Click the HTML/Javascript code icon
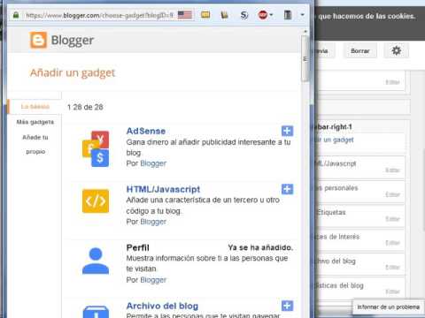425x318 pixels. pyautogui.click(x=96, y=201)
